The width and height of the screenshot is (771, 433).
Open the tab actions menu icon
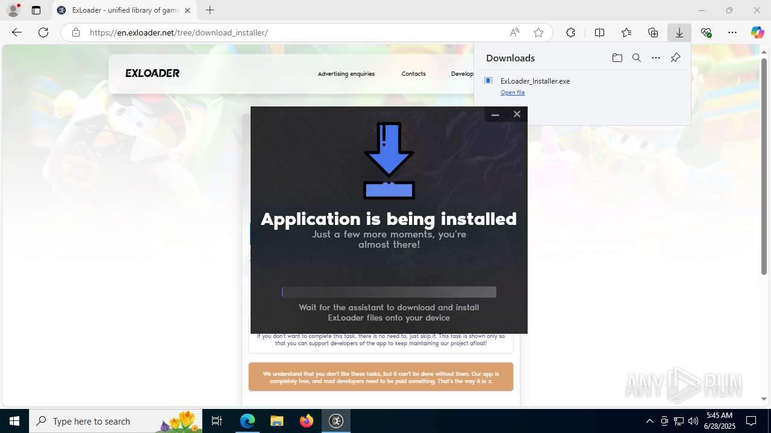point(36,10)
